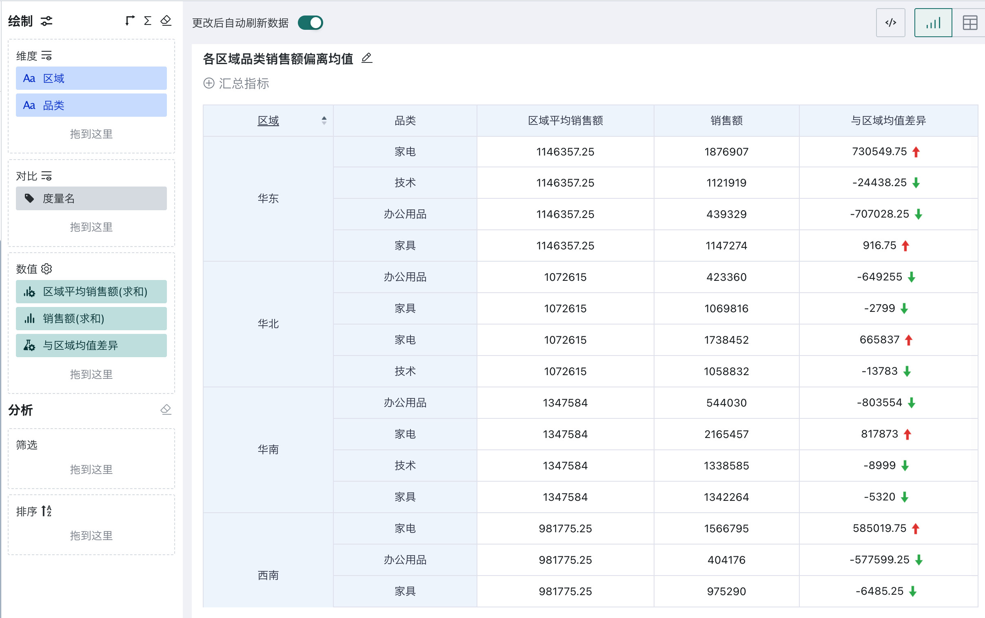The height and width of the screenshot is (618, 985).
Task: Sort the 区域 column with arrows
Action: pos(324,120)
